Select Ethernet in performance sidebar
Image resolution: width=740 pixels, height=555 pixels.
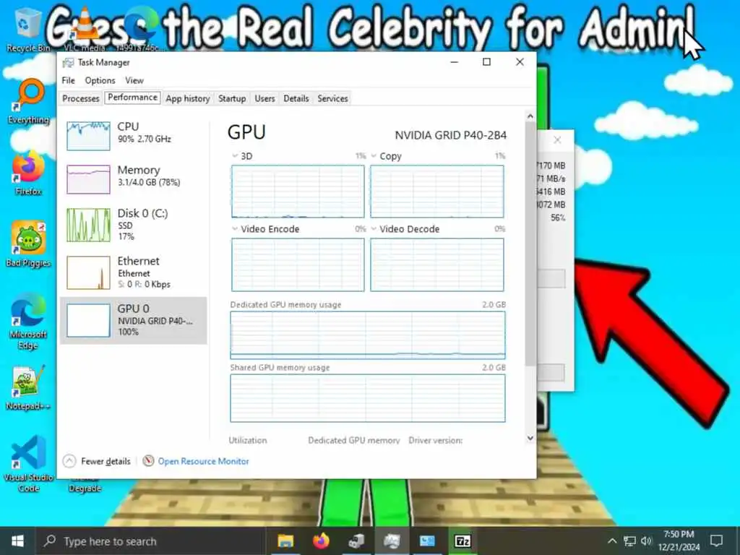pyautogui.click(x=133, y=272)
